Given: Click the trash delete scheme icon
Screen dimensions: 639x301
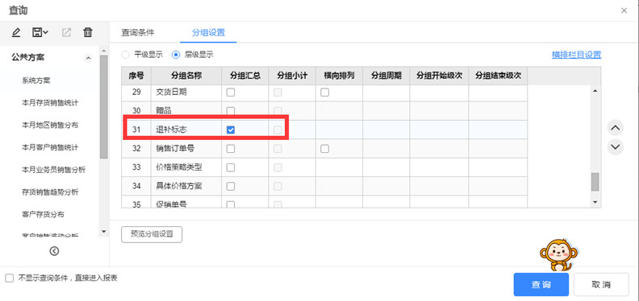Looking at the screenshot, I should pos(88,32).
